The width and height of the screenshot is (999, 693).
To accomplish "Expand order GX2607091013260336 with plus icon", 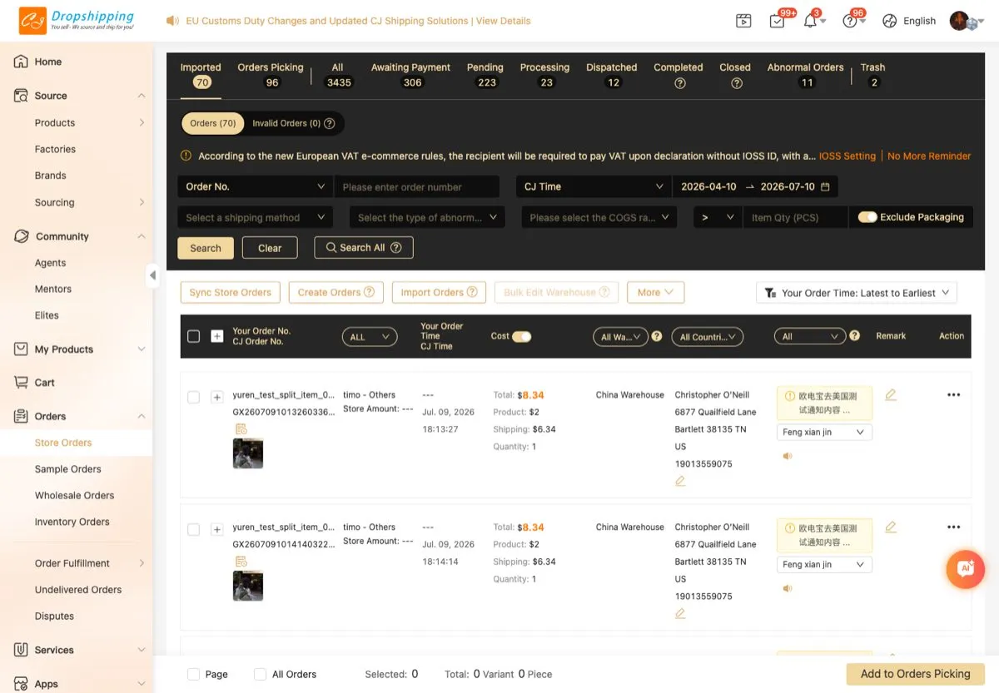I will pos(217,398).
